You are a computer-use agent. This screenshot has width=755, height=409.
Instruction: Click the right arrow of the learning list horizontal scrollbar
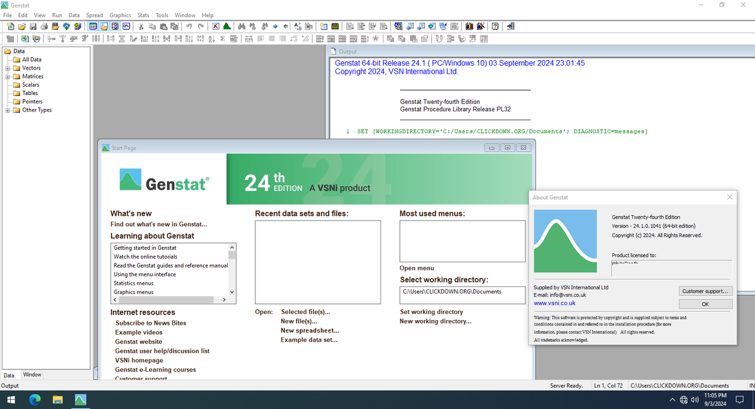224,299
